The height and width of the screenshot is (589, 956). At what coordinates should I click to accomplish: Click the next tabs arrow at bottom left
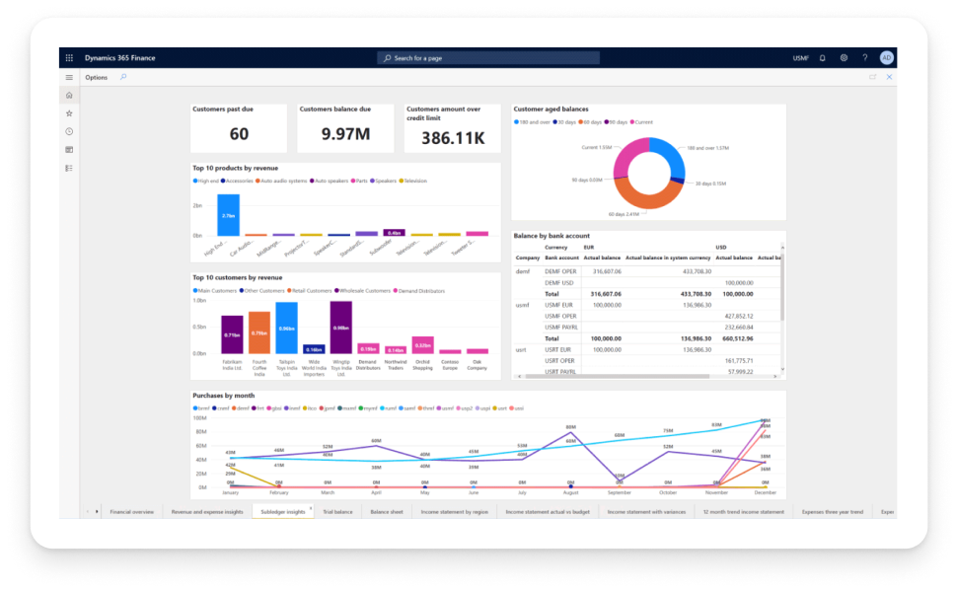point(97,512)
